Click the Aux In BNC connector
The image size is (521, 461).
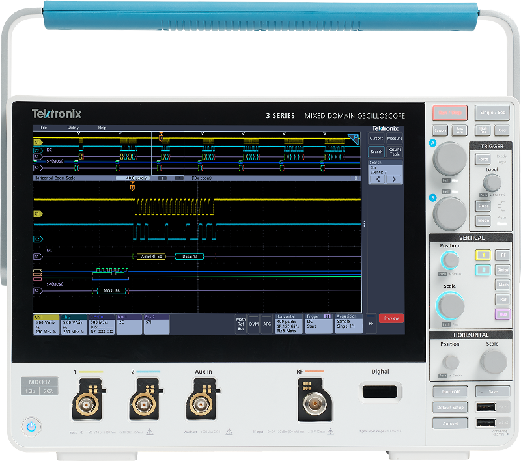pos(201,404)
